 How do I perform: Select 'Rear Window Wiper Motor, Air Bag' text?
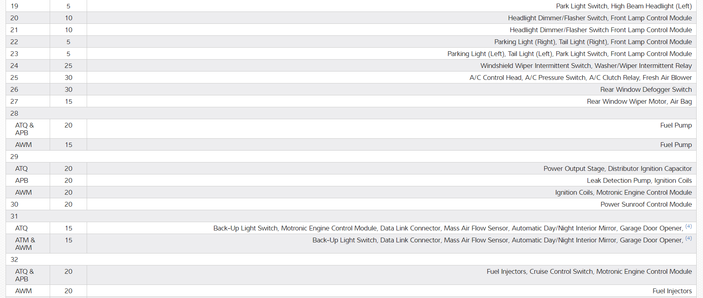click(639, 101)
